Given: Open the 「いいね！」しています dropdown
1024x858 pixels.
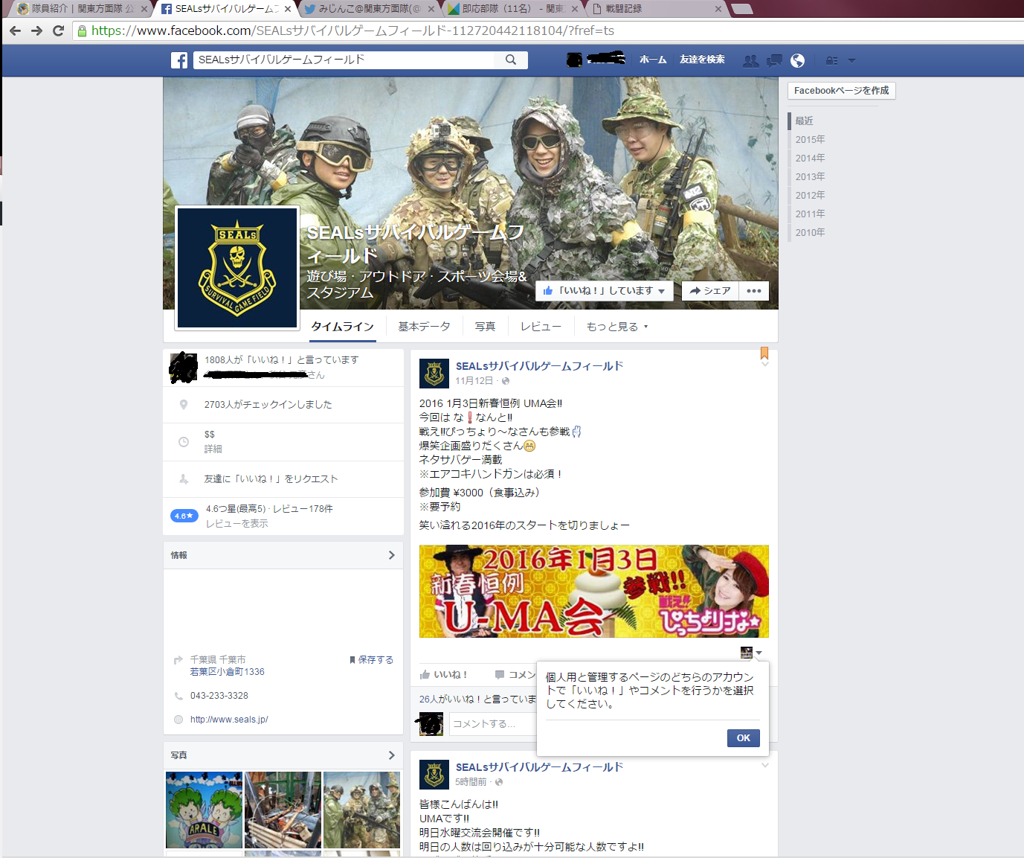Looking at the screenshot, I should click(605, 291).
